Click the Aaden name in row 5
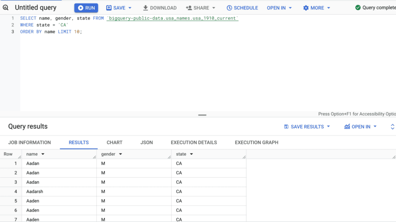The width and height of the screenshot is (396, 222). pos(33,201)
